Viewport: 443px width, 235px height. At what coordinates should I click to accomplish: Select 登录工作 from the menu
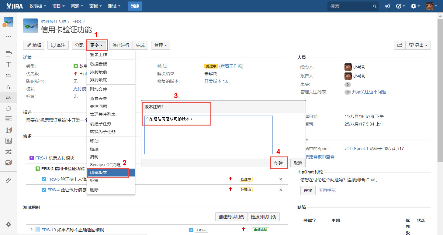(111, 55)
